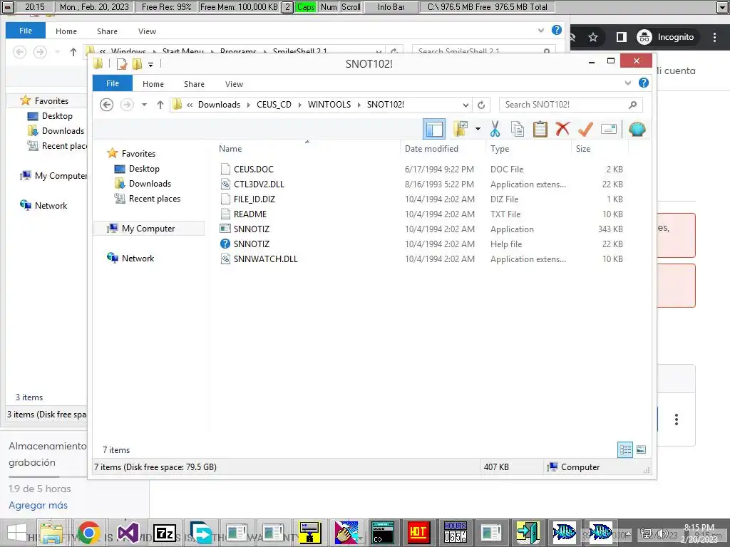The height and width of the screenshot is (547, 730).
Task: Click Chrome's bookmark star icon
Action: click(x=592, y=37)
